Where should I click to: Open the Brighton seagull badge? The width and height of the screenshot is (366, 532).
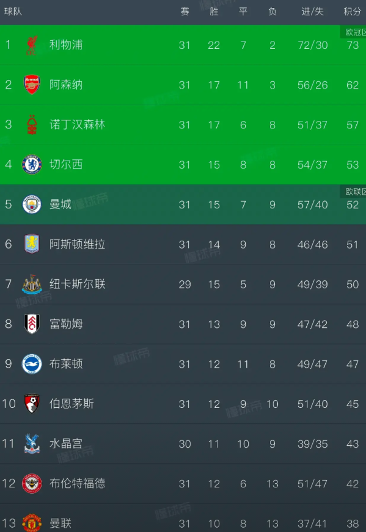[32, 364]
